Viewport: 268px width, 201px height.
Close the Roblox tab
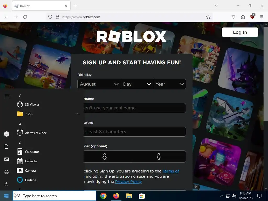[66, 6]
